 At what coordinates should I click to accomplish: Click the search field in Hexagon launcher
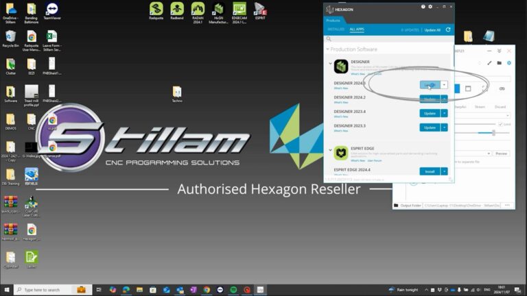click(388, 39)
